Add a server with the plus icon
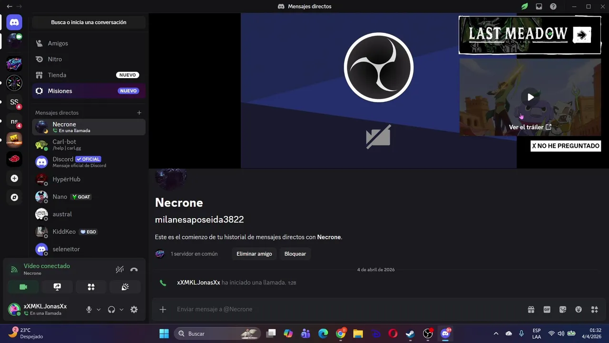609x343 pixels. coord(14,178)
